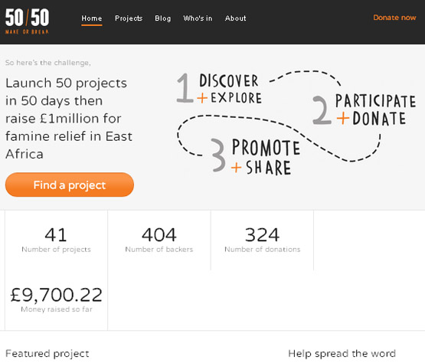Click the large number 1 step icon

[x=185, y=88]
